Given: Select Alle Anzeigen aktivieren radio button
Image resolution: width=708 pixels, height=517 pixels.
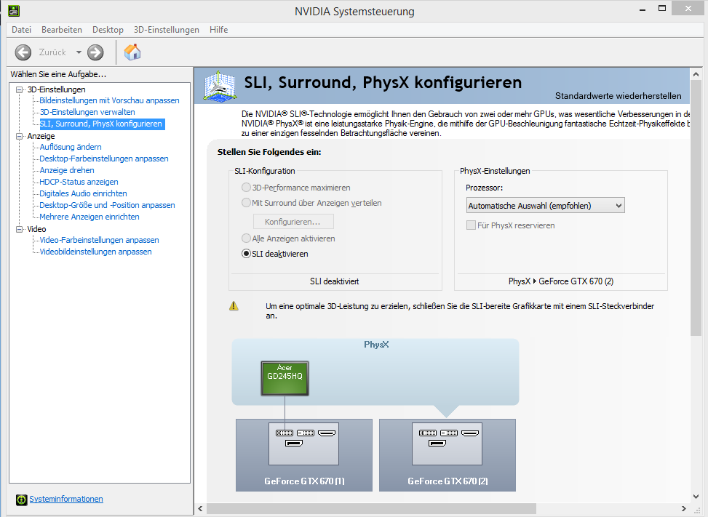Looking at the screenshot, I should click(246, 239).
